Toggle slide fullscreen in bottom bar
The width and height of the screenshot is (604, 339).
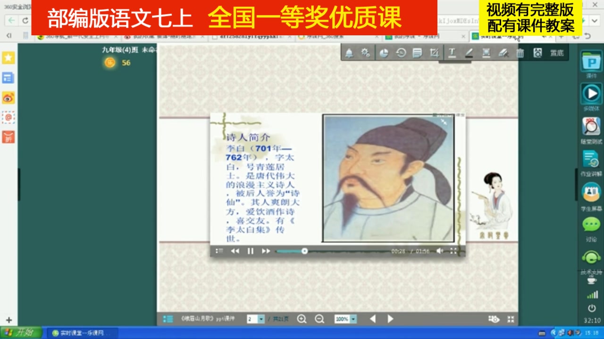click(x=511, y=320)
